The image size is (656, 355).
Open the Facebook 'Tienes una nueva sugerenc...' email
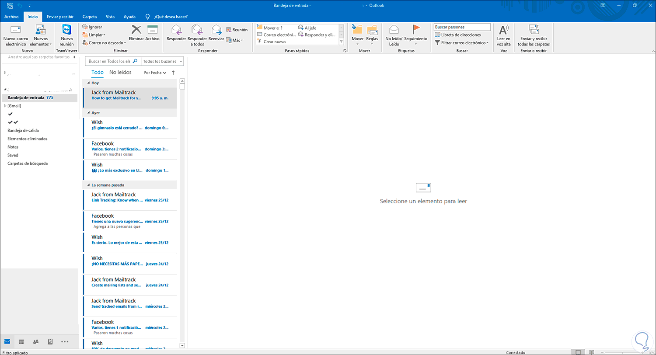[x=129, y=221]
